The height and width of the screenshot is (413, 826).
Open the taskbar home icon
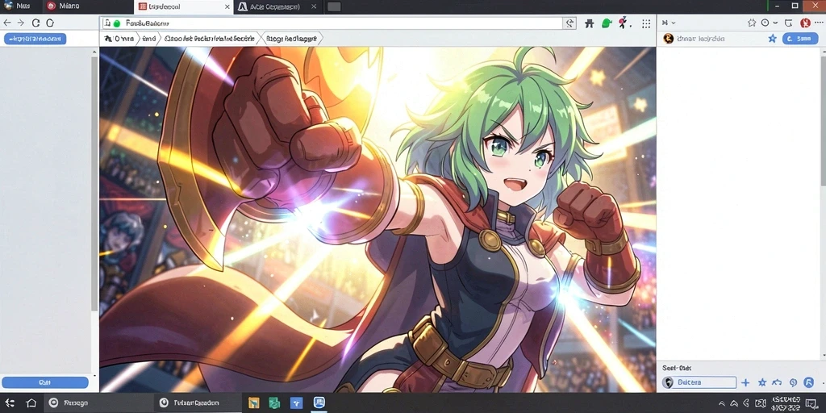point(31,403)
